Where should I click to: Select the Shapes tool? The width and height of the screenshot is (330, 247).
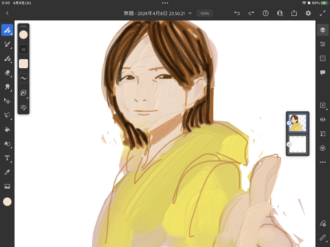7,144
